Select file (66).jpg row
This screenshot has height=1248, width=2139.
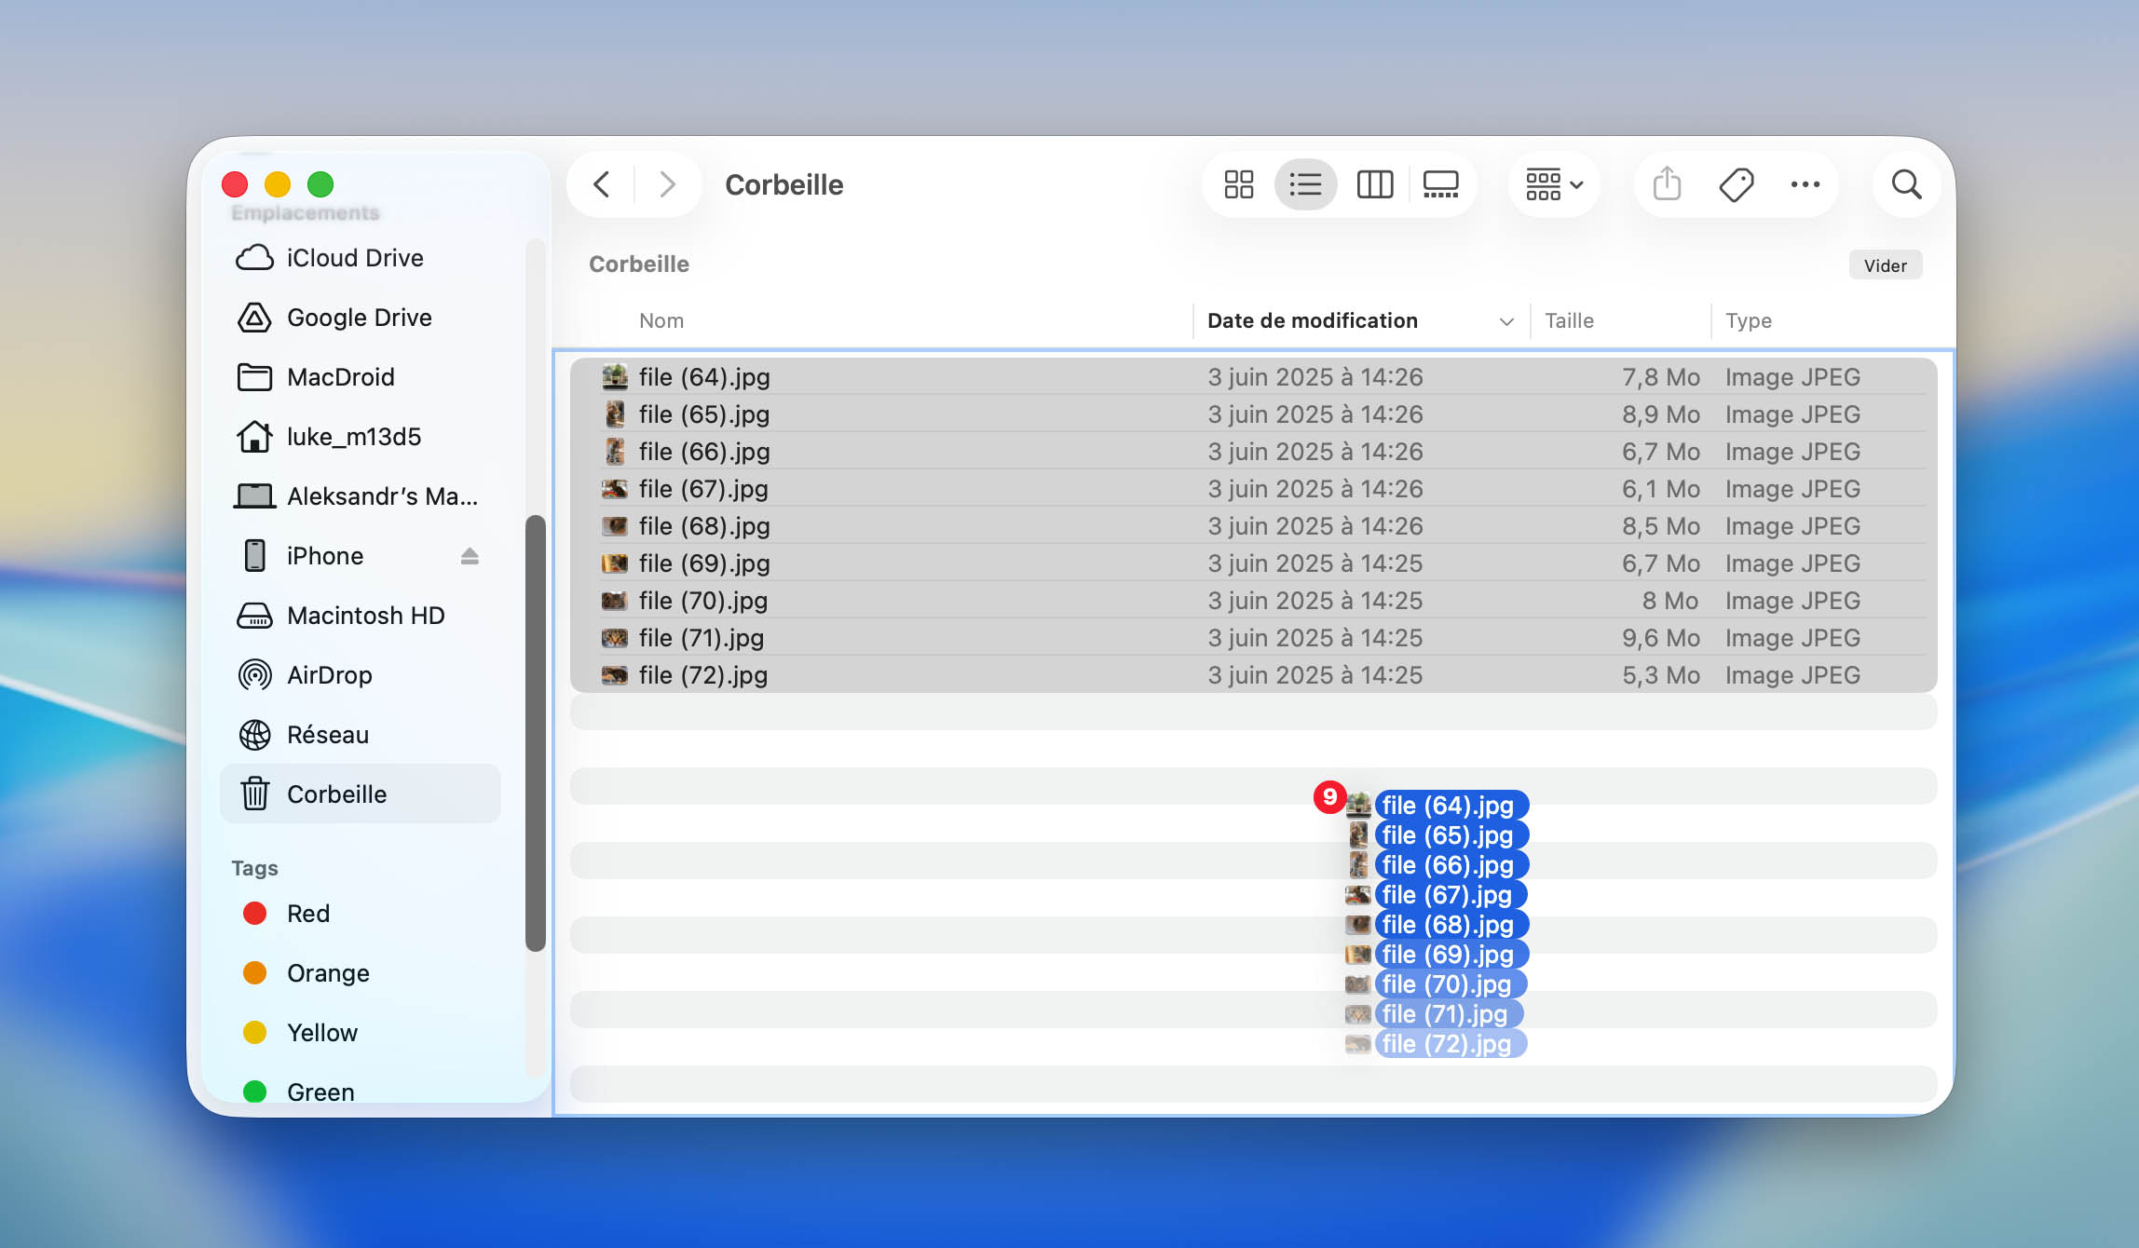tap(1253, 452)
